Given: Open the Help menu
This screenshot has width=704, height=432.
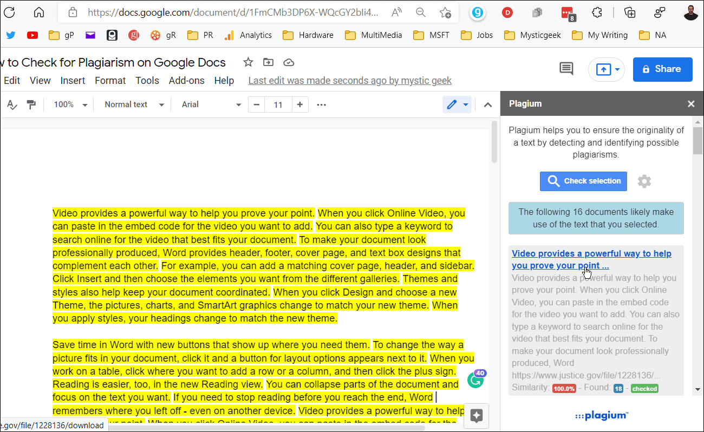Looking at the screenshot, I should click(x=224, y=81).
